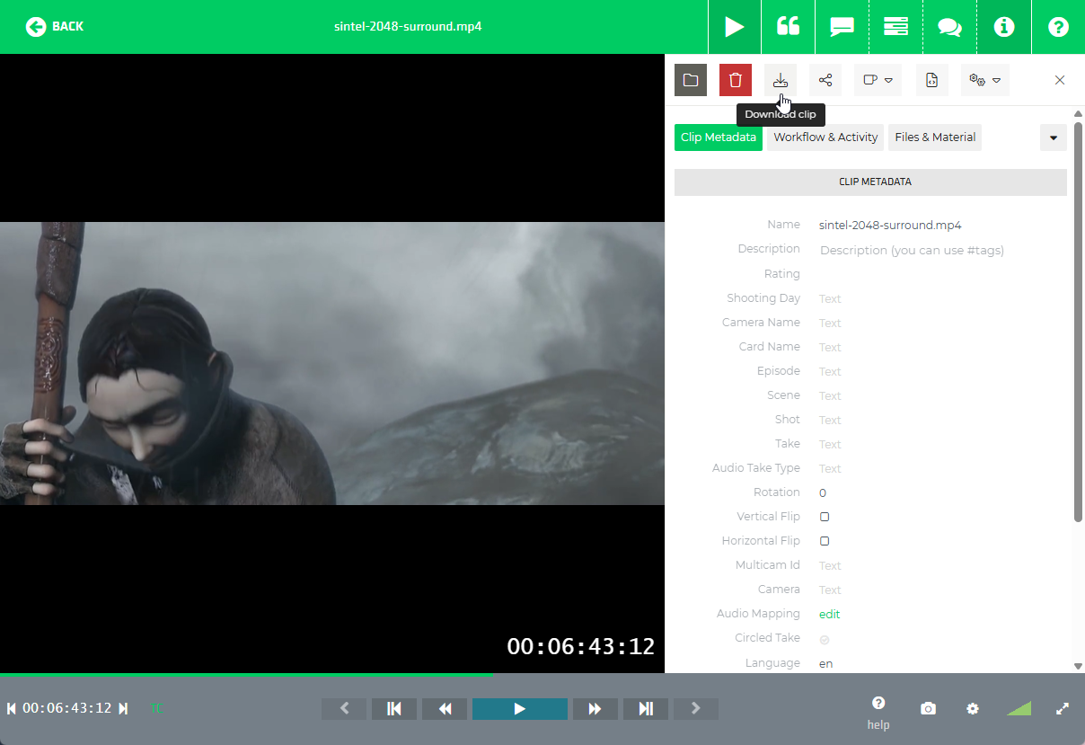Viewport: 1085px width, 745px height.
Task: Toggle the green TC timecode indicator
Action: point(157,708)
